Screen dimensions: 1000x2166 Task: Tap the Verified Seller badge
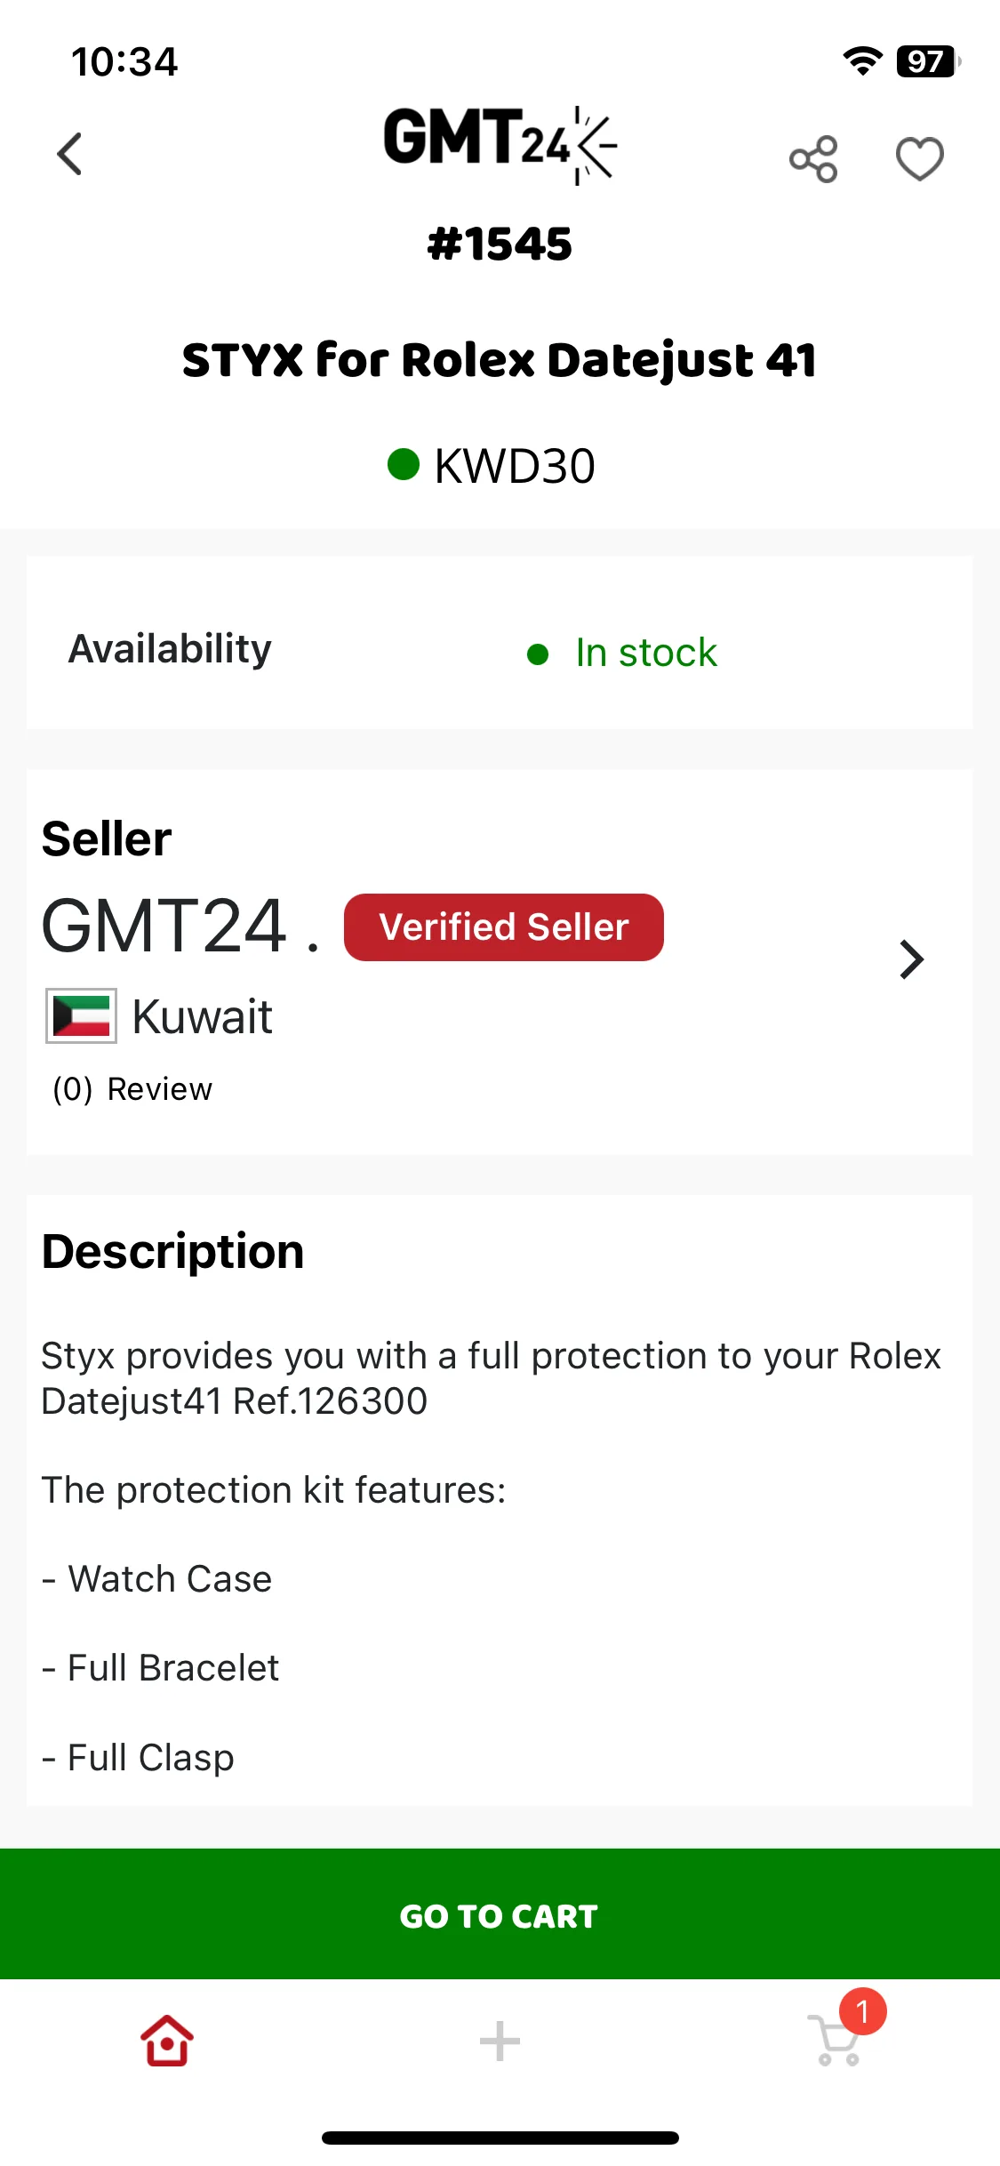pyautogui.click(x=504, y=927)
